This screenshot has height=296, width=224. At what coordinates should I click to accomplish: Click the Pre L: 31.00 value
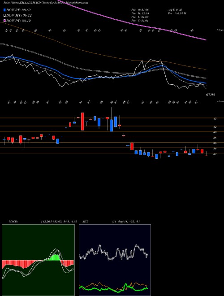141,17
